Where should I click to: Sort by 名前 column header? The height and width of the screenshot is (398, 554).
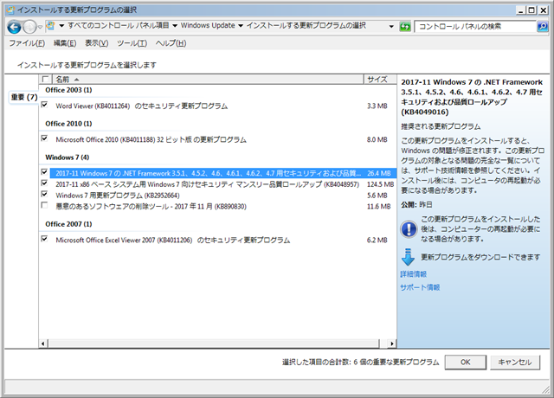[208, 79]
